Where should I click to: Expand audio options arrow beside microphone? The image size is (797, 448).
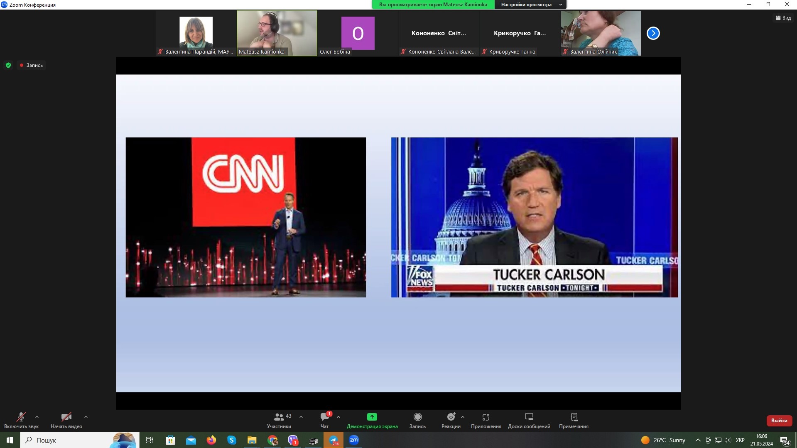click(x=37, y=417)
